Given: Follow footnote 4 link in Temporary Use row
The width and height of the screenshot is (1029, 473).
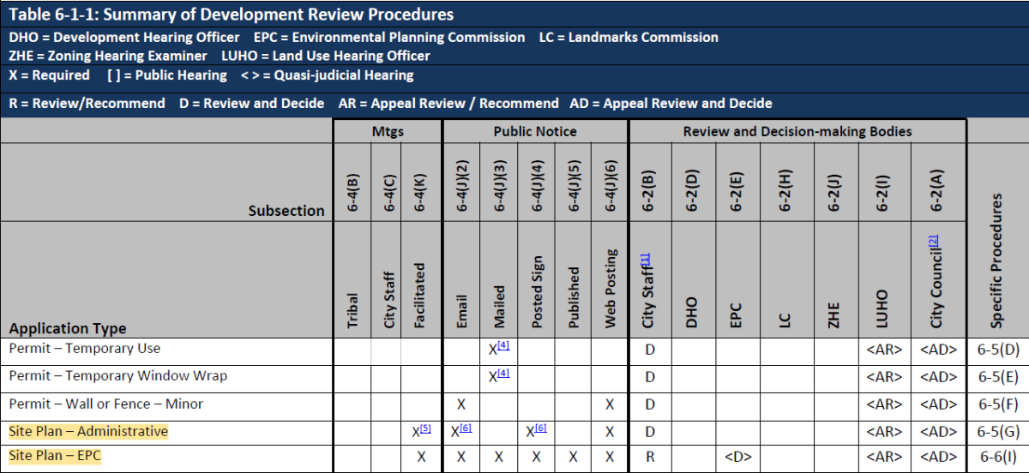Looking at the screenshot, I should (x=504, y=346).
